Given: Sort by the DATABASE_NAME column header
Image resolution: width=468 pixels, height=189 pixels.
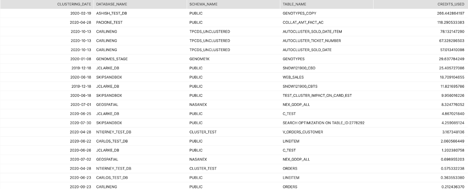Looking at the screenshot, I should [112, 4].
